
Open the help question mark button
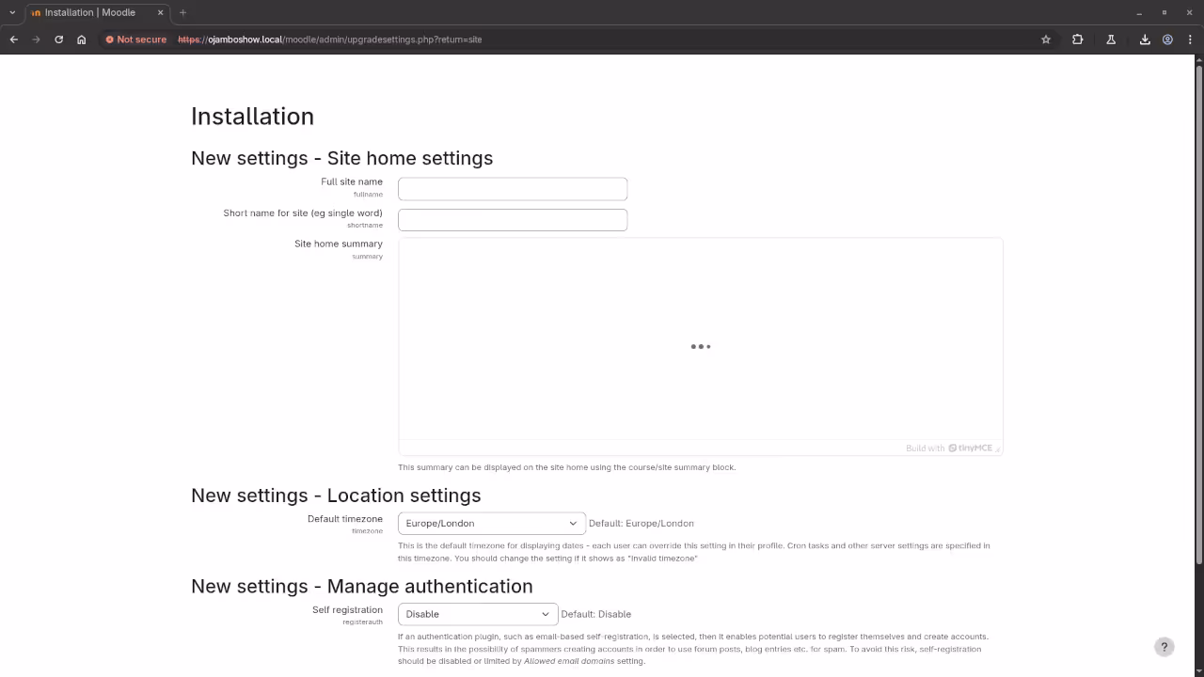[x=1164, y=646]
